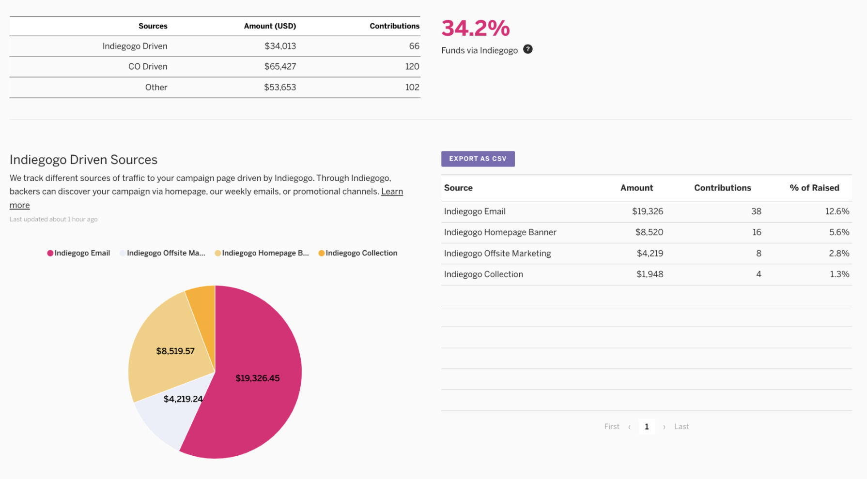Click the 2.8% of raised value
Image resolution: width=867 pixels, height=479 pixels.
tap(839, 254)
